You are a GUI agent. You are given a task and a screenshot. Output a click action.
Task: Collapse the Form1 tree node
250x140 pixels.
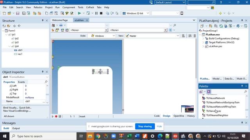tap(4, 31)
